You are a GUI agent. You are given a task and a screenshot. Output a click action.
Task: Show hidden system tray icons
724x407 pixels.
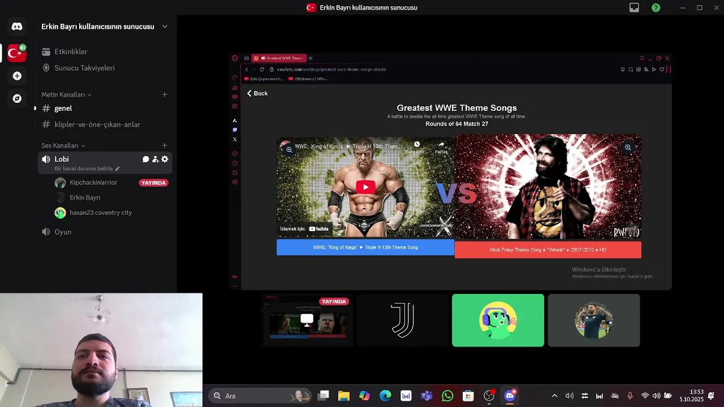click(554, 396)
